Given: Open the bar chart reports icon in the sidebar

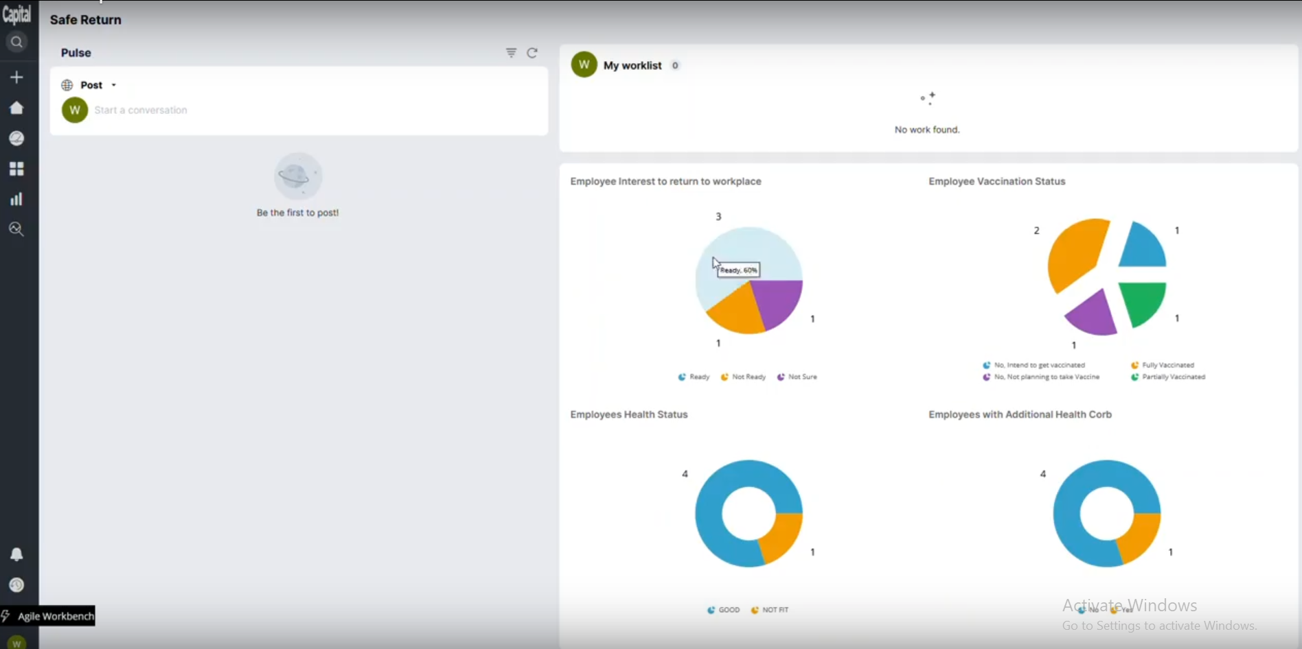Looking at the screenshot, I should [16, 199].
